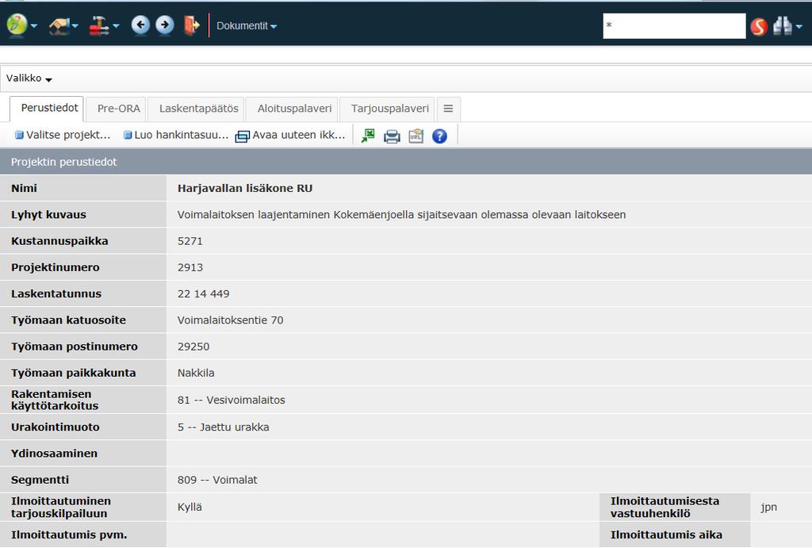The width and height of the screenshot is (812, 548).
Task: Expand the dropdown arrow beside the handshake icon
Action: (75, 25)
